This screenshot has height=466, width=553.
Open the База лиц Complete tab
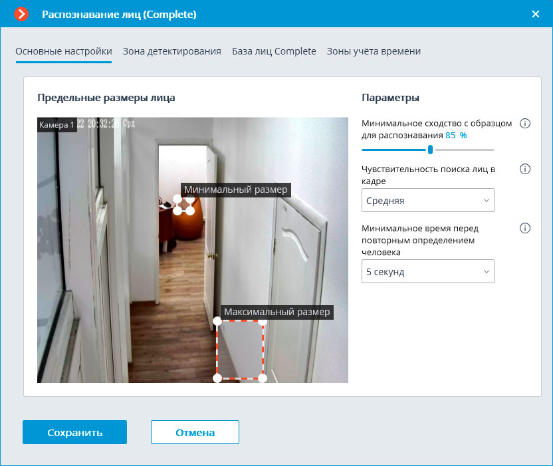(274, 51)
